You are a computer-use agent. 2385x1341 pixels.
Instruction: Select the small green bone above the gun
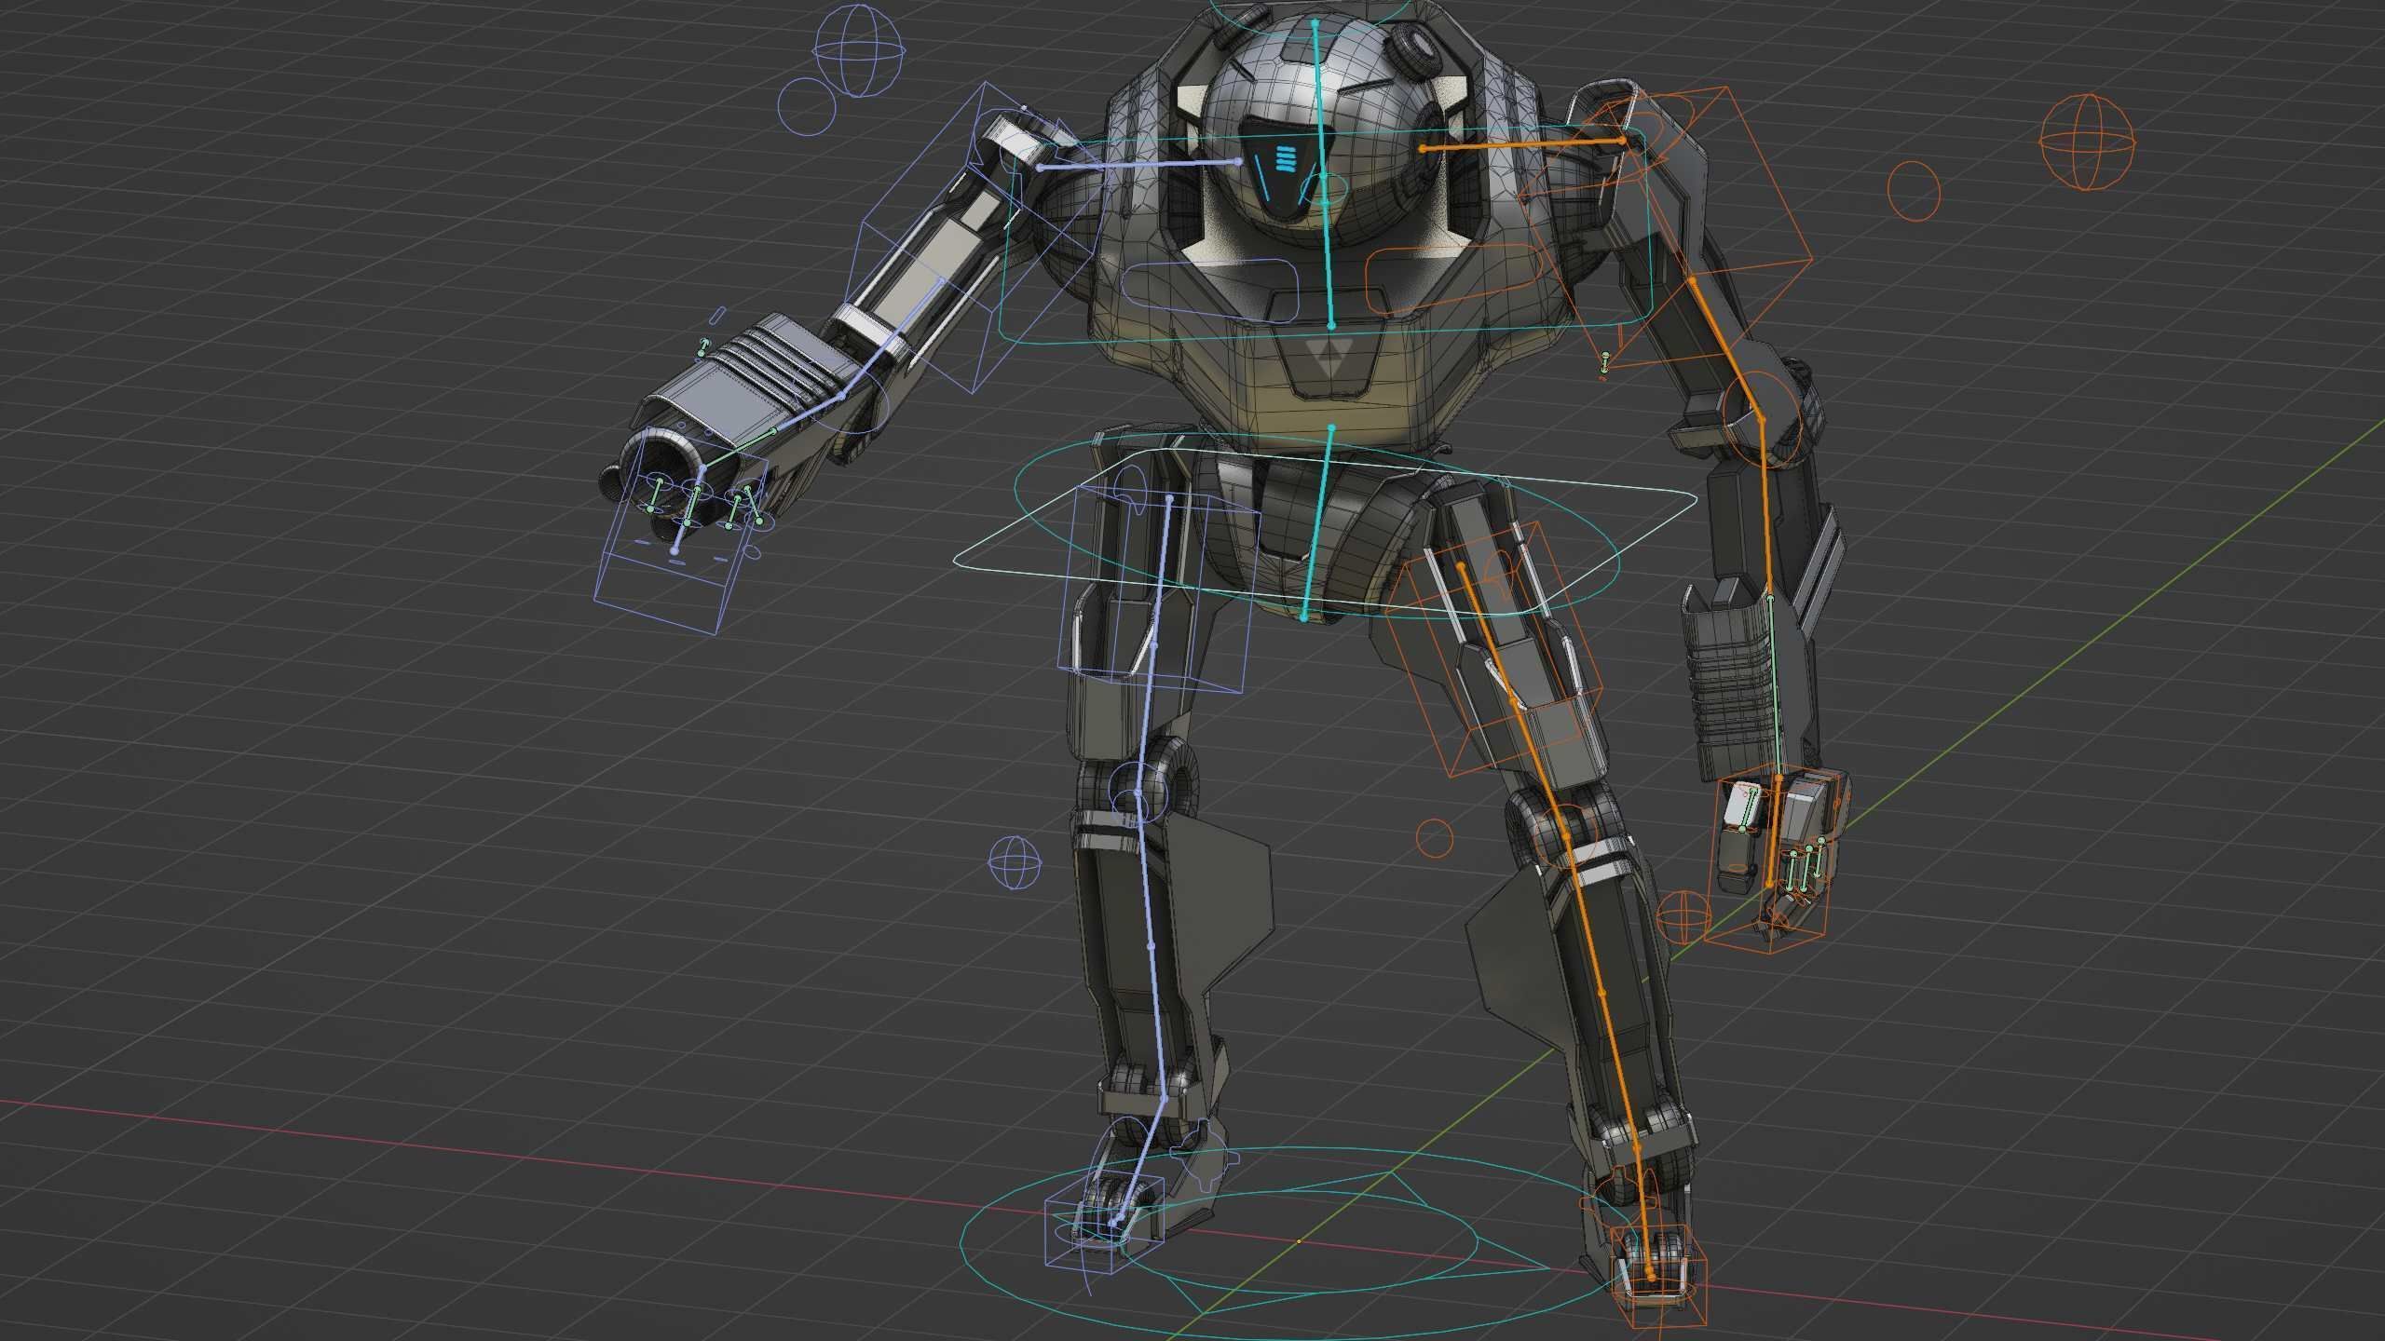click(703, 349)
